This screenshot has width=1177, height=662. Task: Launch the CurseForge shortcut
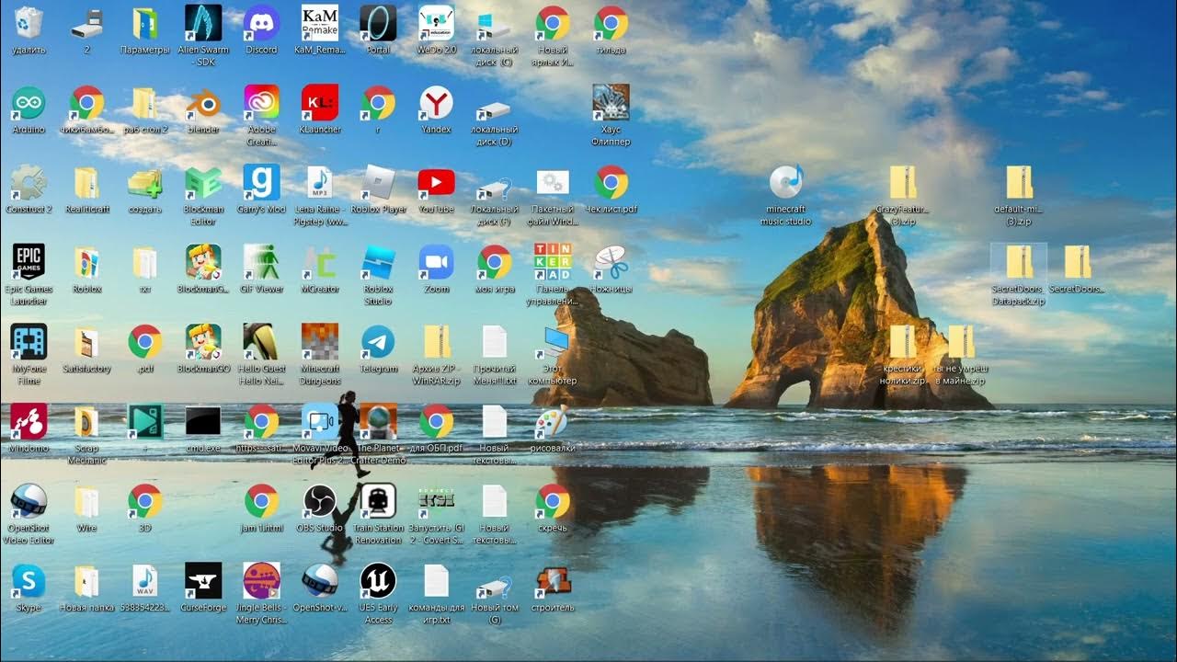[x=203, y=580]
